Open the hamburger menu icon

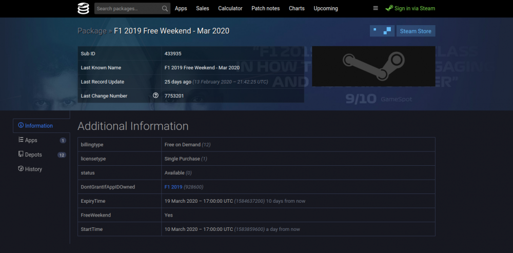[x=376, y=9]
